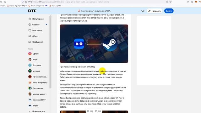The image size is (201, 113).
Task: Open the browser account profile icon
Action: [192, 2]
